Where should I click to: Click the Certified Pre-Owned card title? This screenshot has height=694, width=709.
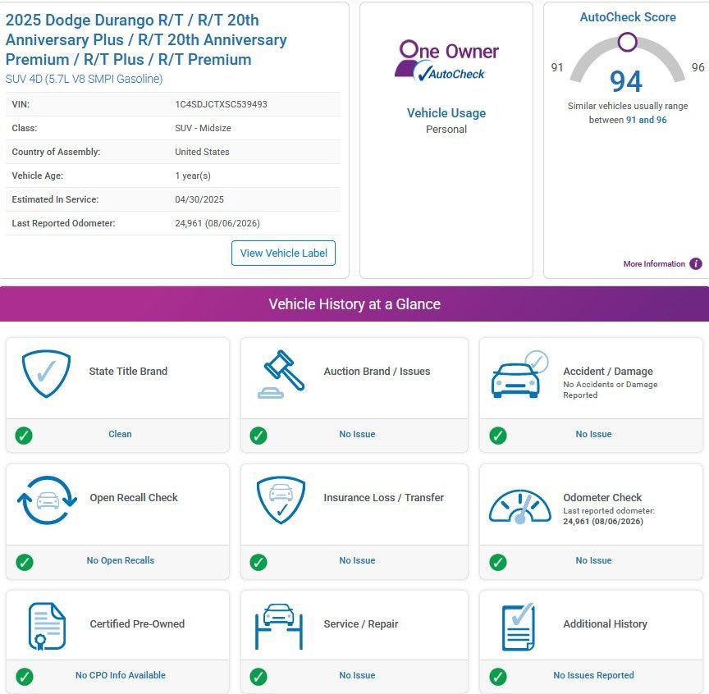[137, 624]
